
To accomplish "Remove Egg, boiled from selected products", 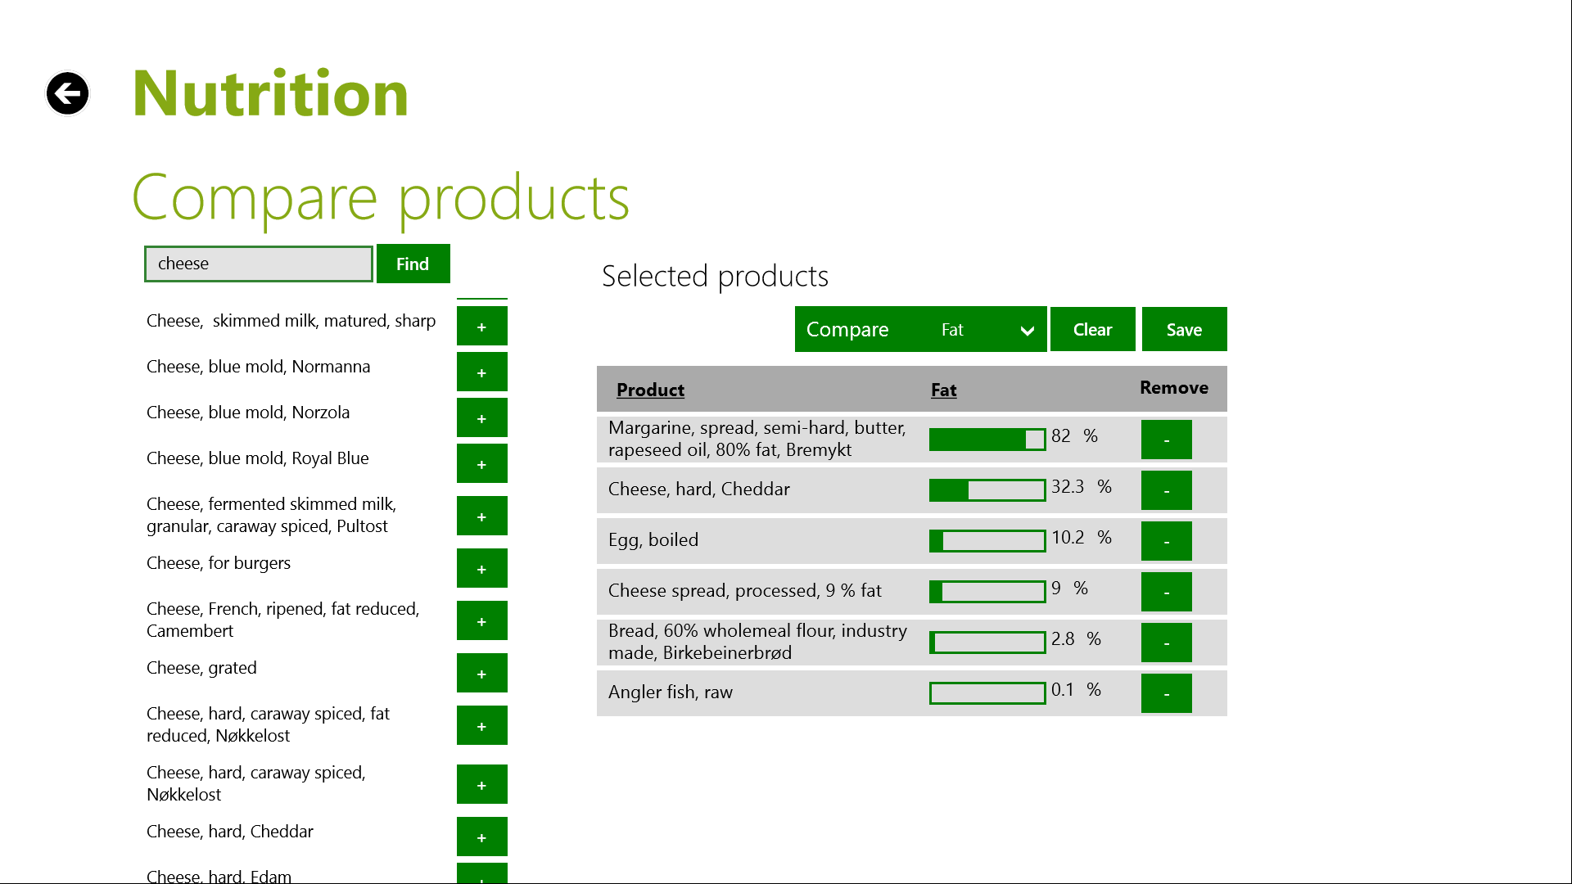I will [x=1166, y=541].
